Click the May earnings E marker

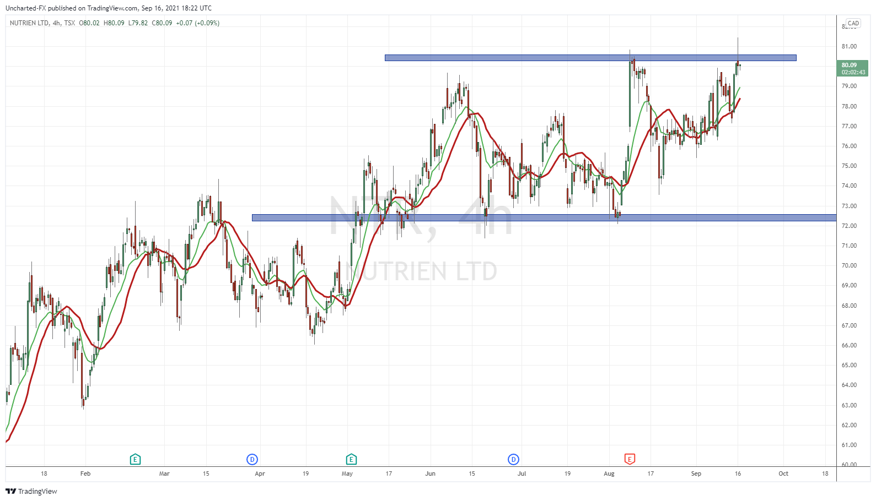pos(351,459)
